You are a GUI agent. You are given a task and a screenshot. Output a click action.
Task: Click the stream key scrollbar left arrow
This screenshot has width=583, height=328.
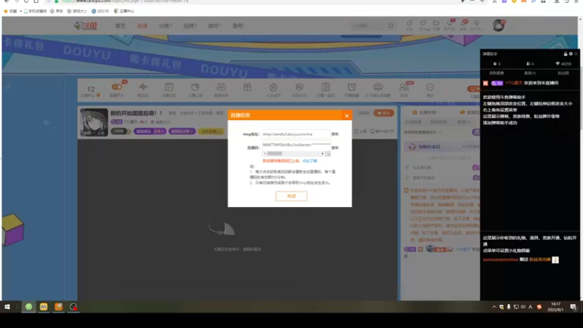[x=265, y=154]
